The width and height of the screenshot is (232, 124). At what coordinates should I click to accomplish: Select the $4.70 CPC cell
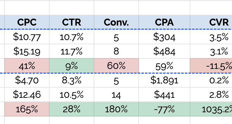point(27,80)
